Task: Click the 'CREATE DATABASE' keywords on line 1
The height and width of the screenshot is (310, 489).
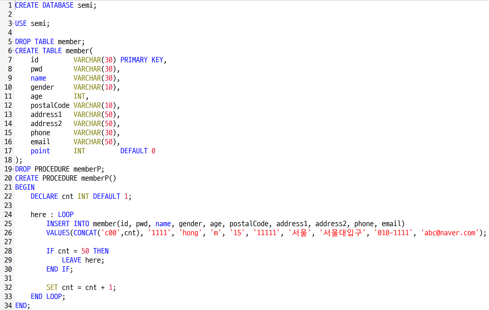Action: (44, 5)
